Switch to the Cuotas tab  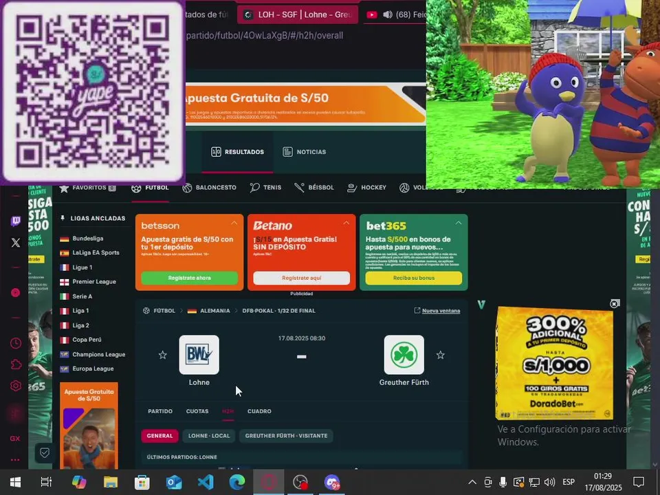tap(197, 411)
